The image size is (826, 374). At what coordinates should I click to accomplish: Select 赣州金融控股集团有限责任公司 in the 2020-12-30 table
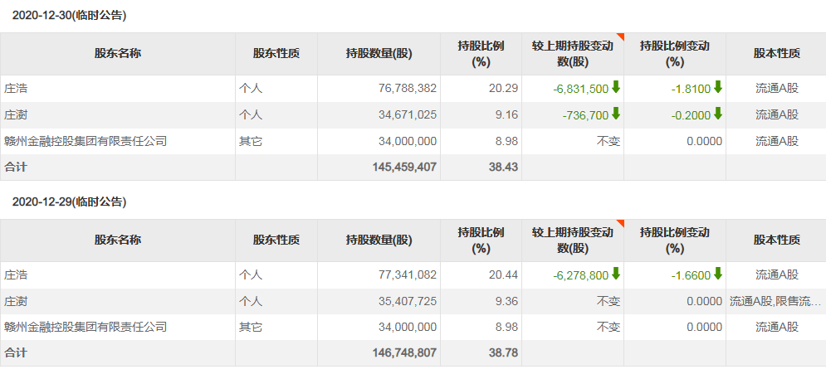86,141
